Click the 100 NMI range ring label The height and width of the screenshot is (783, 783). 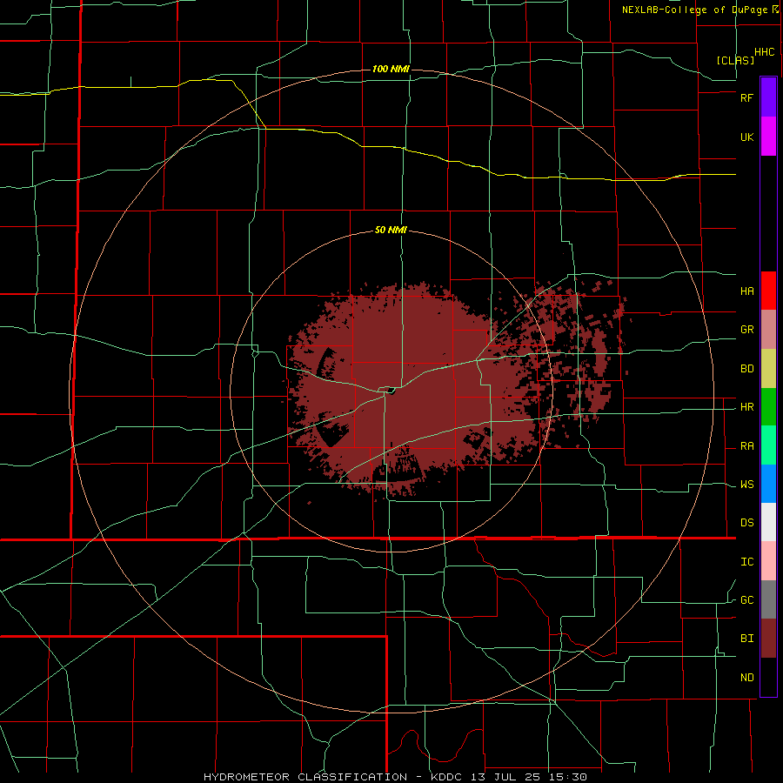point(391,69)
